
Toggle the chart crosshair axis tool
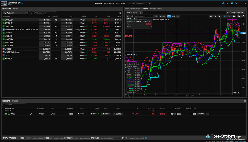[x=229, y=16]
